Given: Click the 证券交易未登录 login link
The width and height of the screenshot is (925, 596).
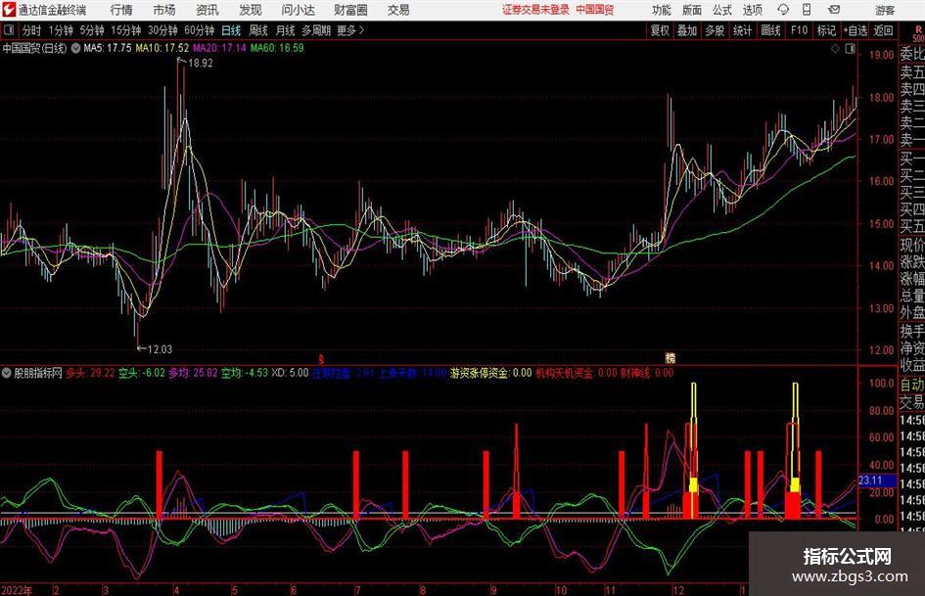Looking at the screenshot, I should tap(535, 10).
